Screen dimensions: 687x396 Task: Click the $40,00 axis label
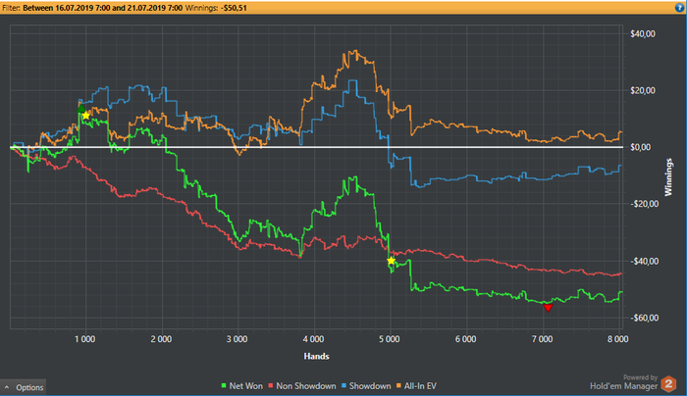coord(643,34)
